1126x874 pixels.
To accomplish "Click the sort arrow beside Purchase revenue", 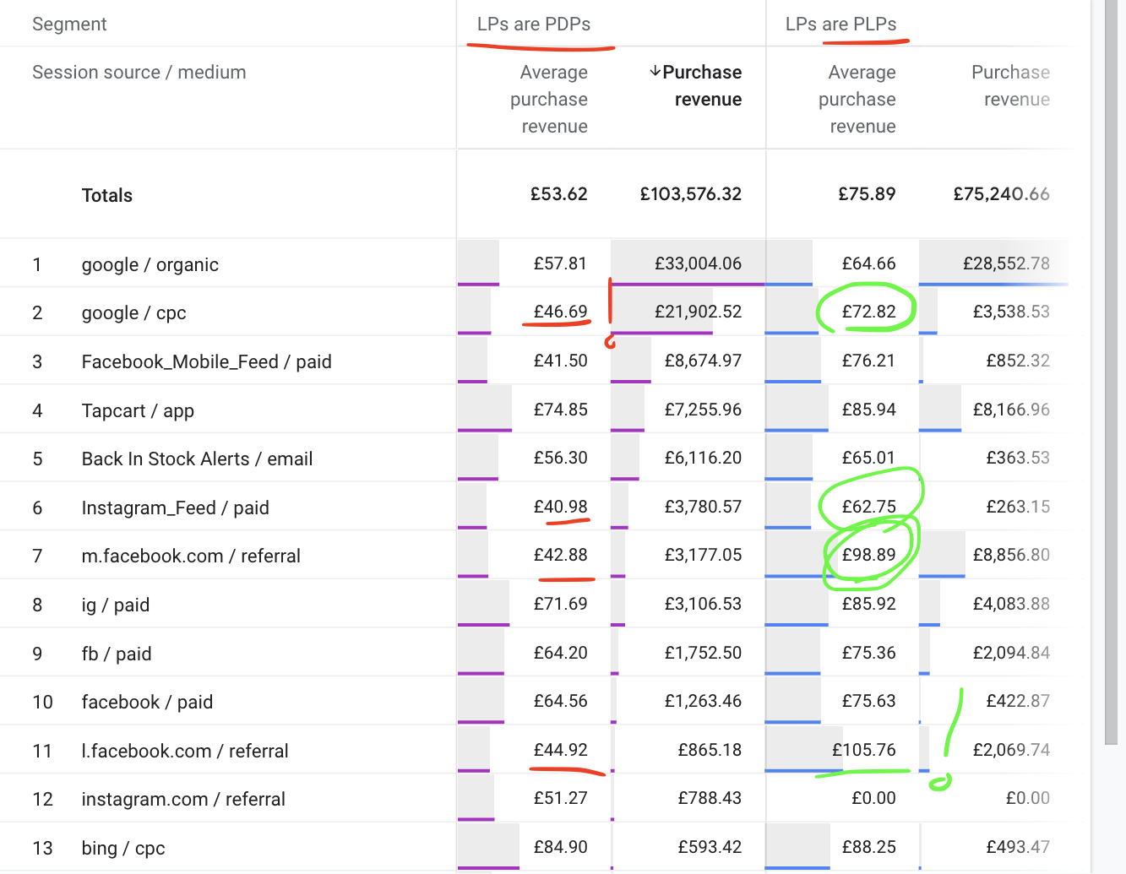I will pyautogui.click(x=655, y=72).
